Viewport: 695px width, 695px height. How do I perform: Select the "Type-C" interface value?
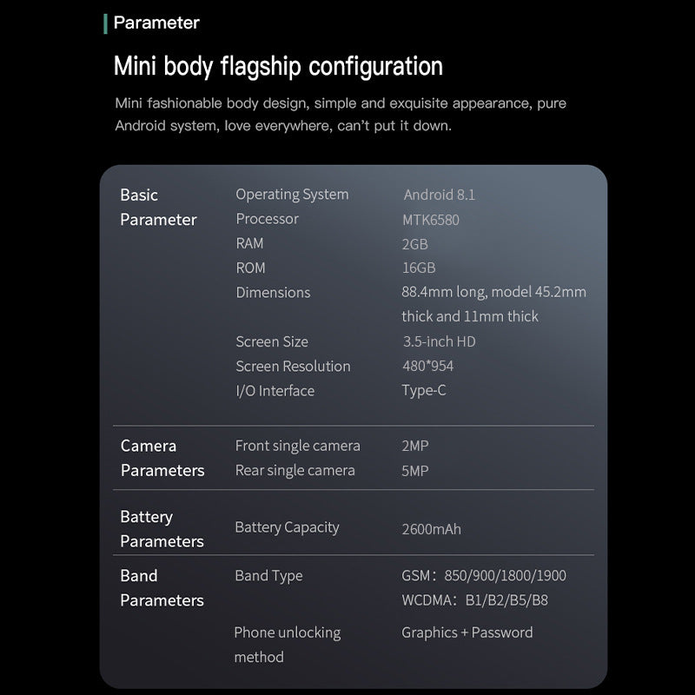(424, 391)
